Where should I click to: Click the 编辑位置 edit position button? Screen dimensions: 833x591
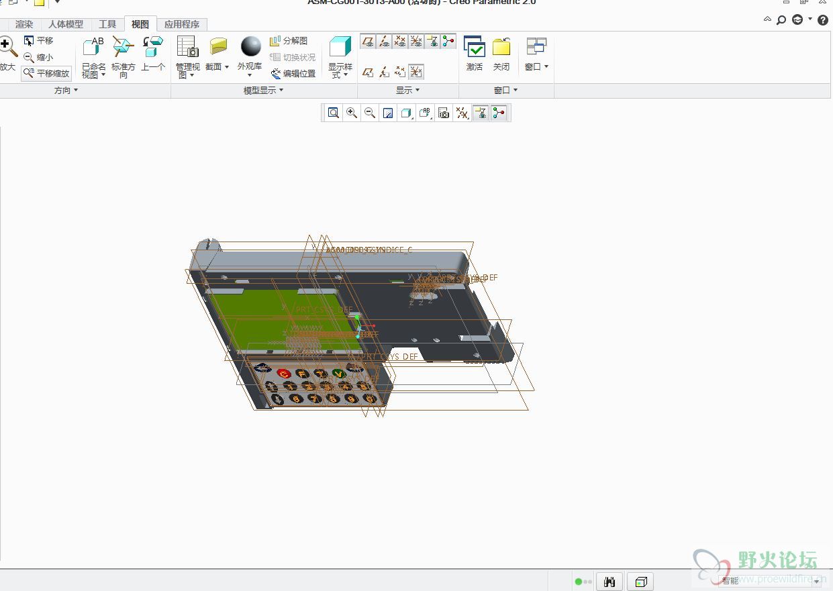point(293,74)
